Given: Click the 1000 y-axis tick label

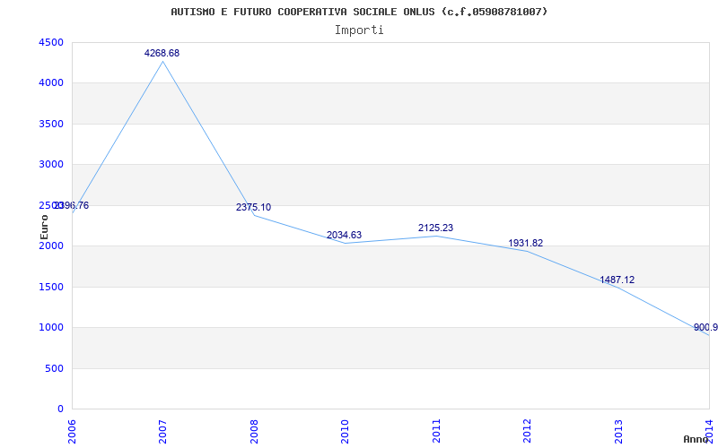Looking at the screenshot, I should (51, 328).
